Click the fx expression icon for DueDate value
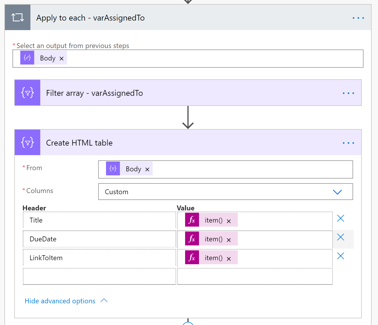 [192, 238]
